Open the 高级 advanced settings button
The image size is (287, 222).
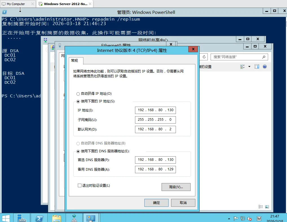pos(176,187)
